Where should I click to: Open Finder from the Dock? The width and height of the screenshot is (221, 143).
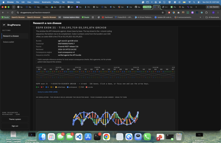tap(42, 137)
